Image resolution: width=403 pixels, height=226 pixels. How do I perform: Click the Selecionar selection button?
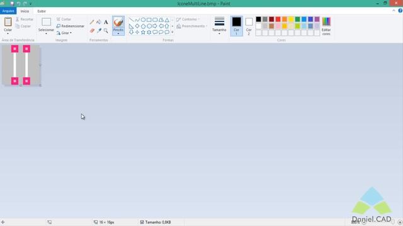46,24
